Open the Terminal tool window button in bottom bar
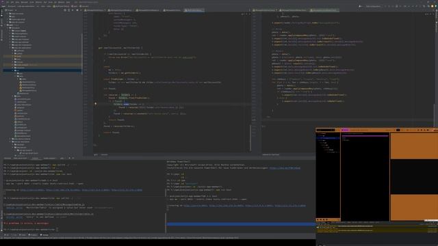The height and width of the screenshot is (246, 438). point(44,235)
